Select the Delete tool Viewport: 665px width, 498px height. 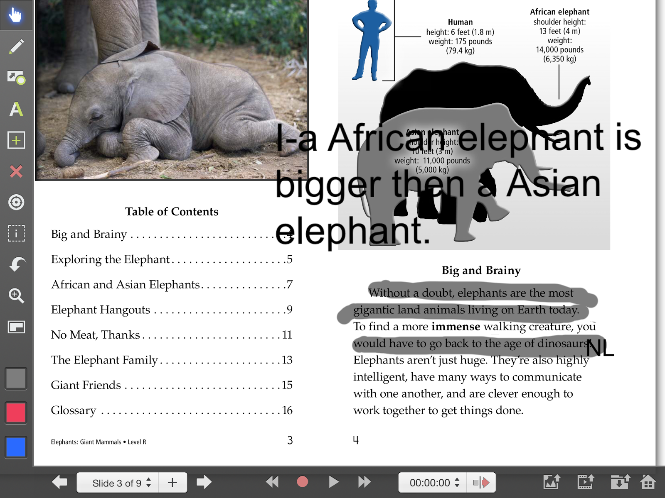point(16,171)
